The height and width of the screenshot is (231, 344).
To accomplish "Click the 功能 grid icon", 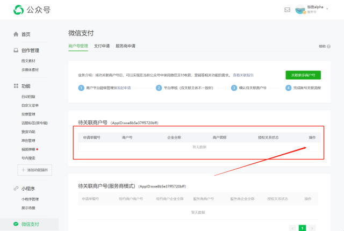I will [16, 86].
